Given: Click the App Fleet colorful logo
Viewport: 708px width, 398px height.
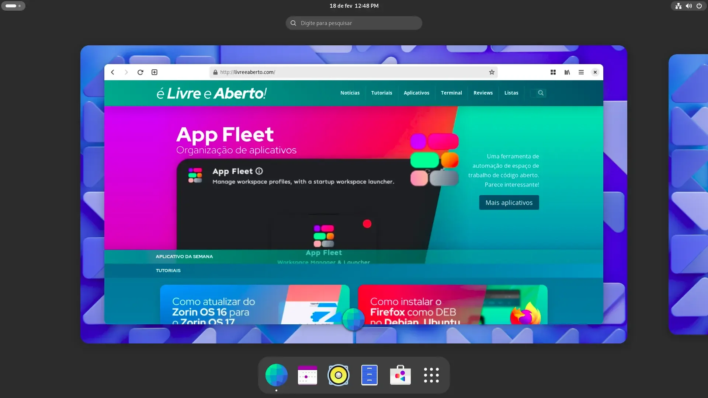Looking at the screenshot, I should click(x=434, y=160).
